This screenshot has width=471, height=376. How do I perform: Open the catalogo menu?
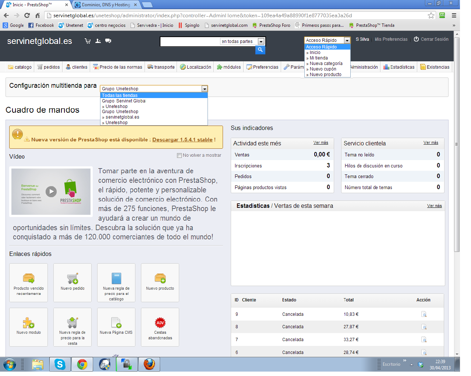click(x=20, y=67)
